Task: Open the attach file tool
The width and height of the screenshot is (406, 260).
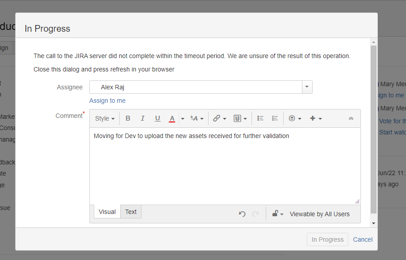Action: coord(237,118)
